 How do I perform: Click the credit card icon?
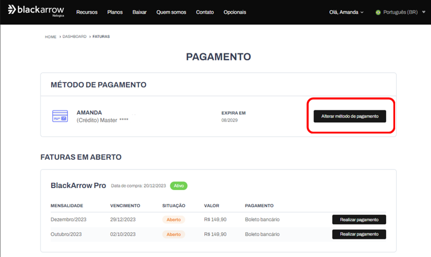60,116
